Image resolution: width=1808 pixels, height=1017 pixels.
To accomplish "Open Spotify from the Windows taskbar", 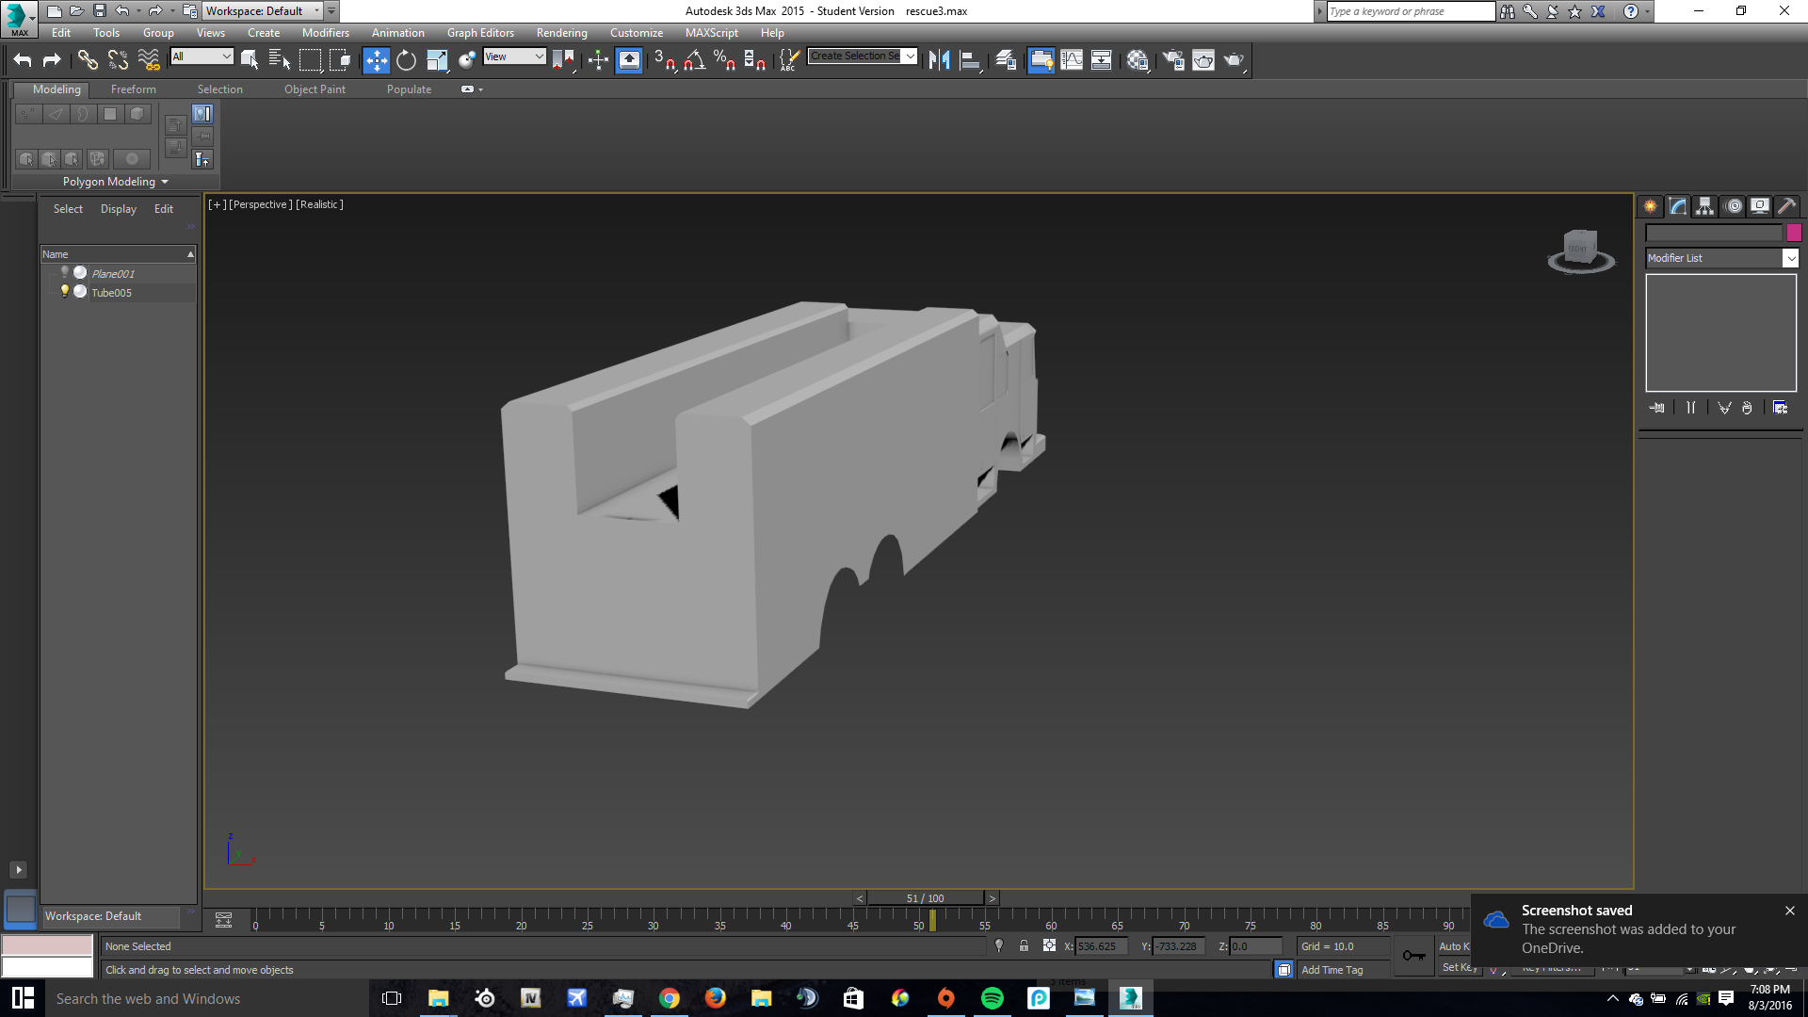I will (x=993, y=998).
